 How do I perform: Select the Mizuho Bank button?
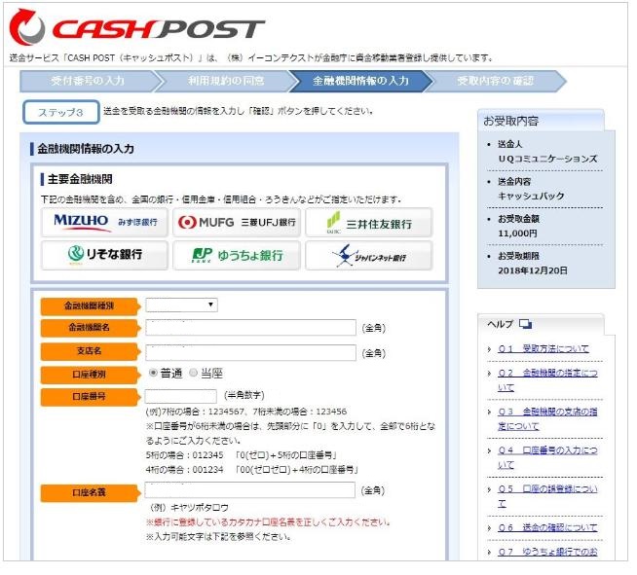tap(105, 223)
